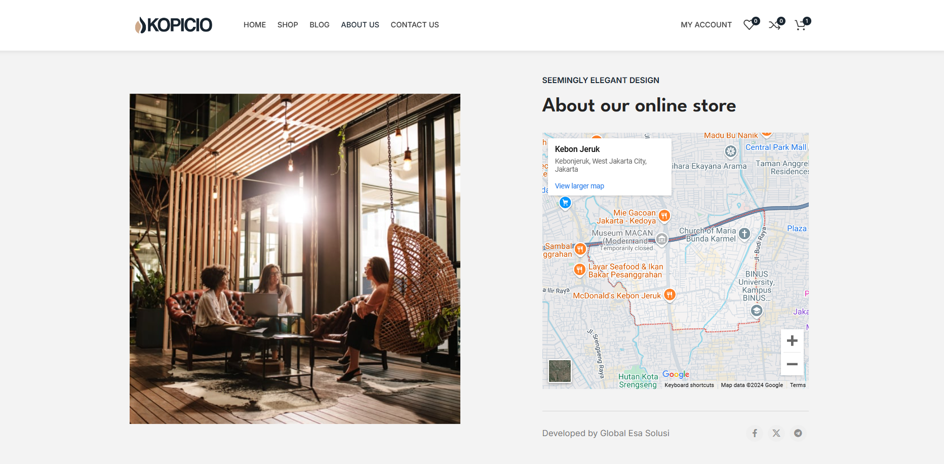Open the compare products shuffle icon
This screenshot has width=944, height=464.
(775, 25)
